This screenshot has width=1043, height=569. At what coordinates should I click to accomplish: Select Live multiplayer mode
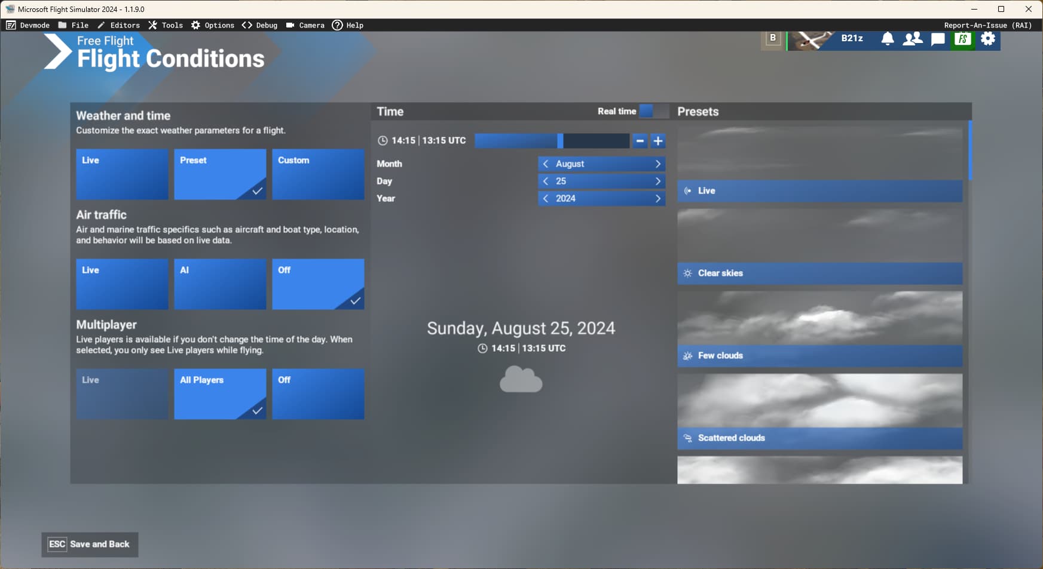point(122,394)
